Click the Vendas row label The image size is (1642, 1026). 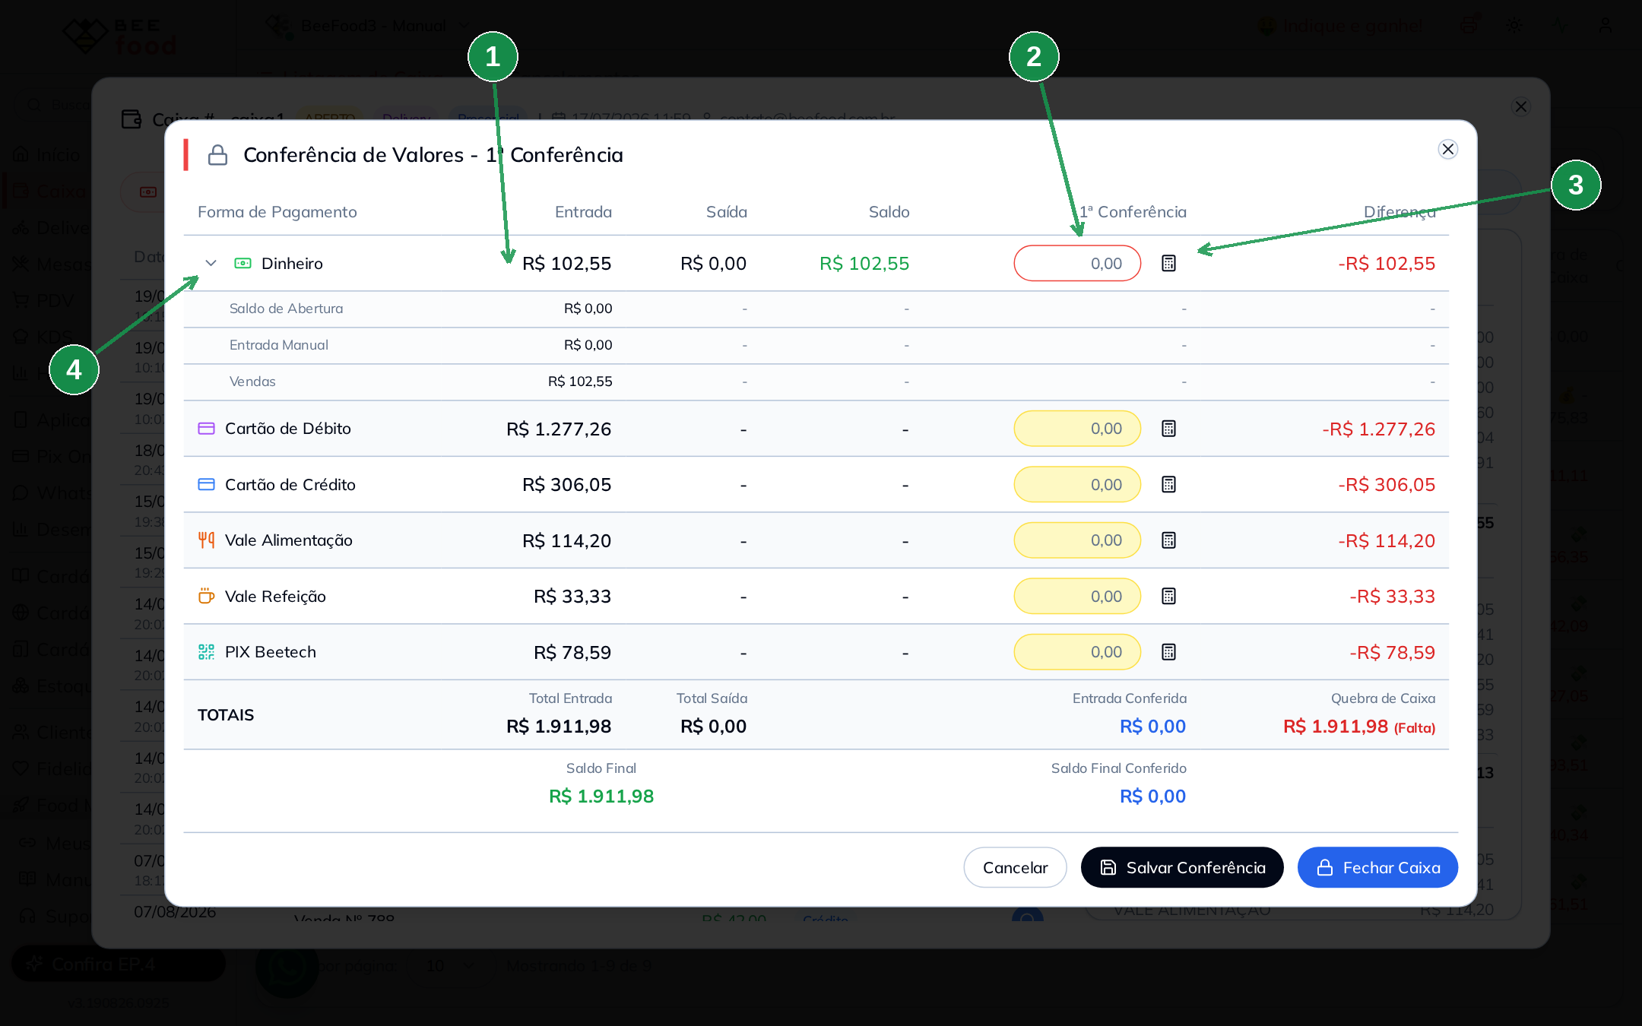click(x=252, y=382)
